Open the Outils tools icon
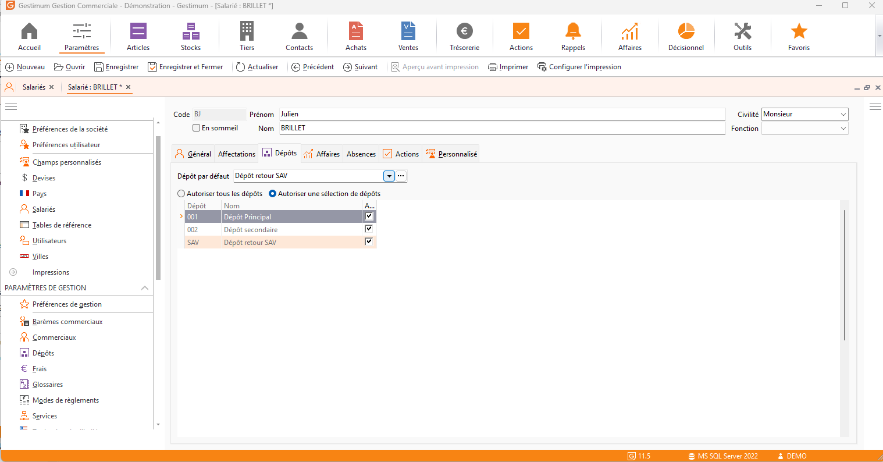 click(x=743, y=36)
